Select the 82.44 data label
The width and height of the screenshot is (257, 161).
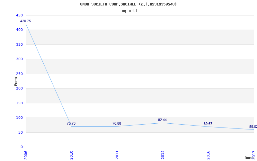pyautogui.click(x=162, y=120)
